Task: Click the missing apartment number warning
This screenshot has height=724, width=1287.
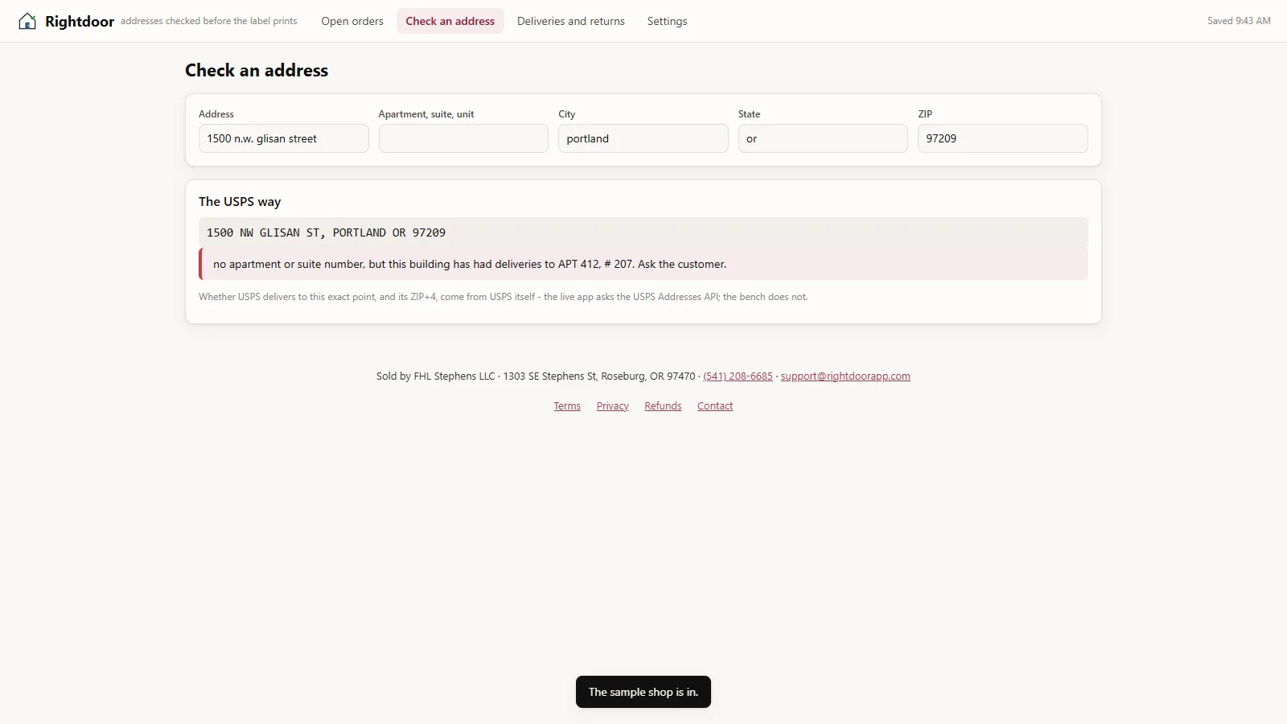Action: point(643,264)
